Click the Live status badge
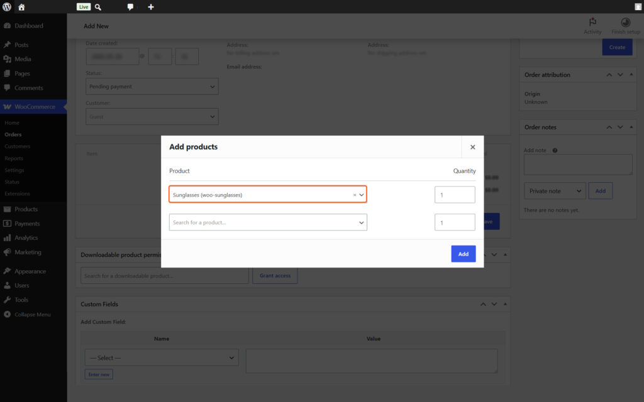Viewport: 644px width, 402px height. coord(84,6)
